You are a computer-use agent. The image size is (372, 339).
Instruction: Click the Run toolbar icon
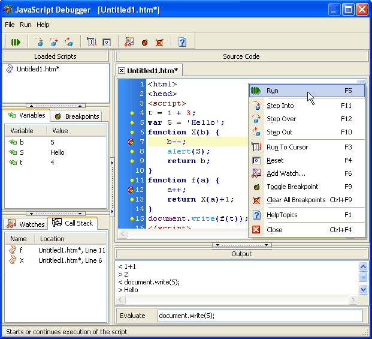click(16, 42)
